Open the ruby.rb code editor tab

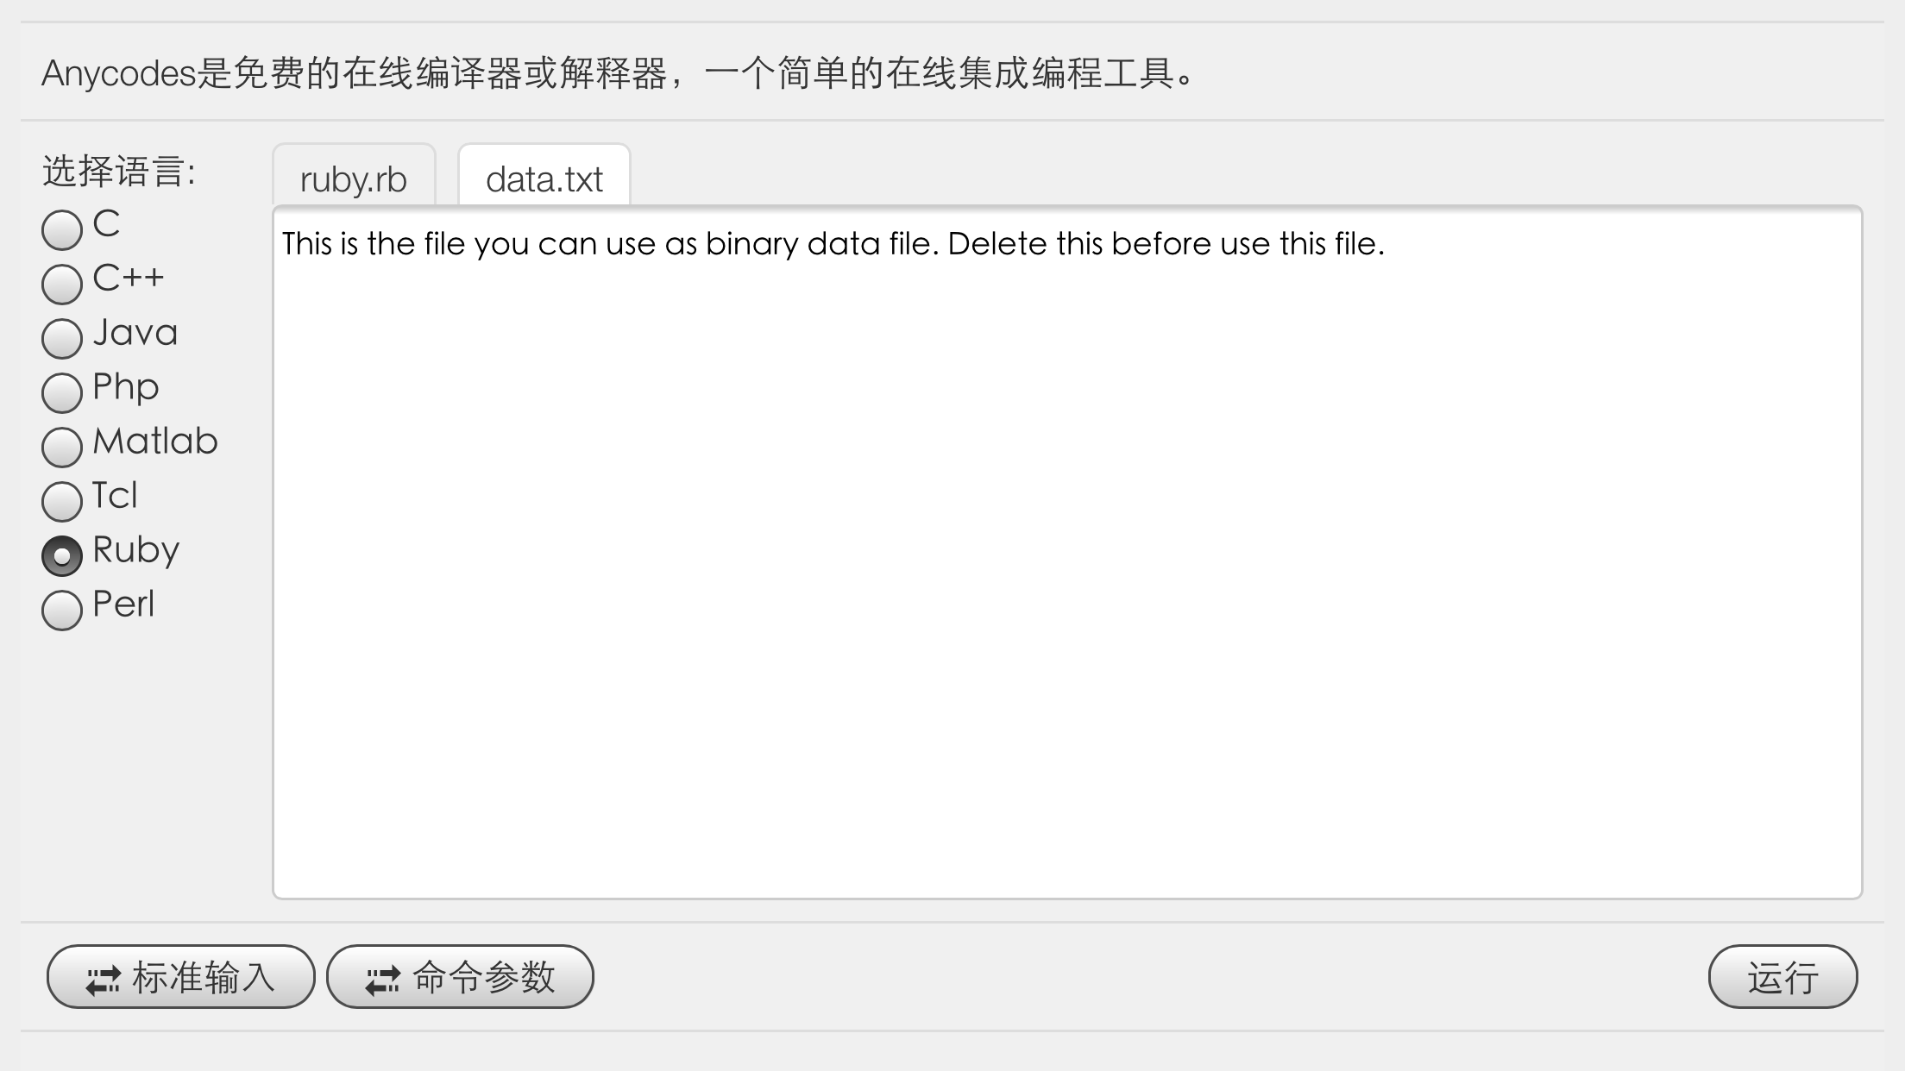353,178
